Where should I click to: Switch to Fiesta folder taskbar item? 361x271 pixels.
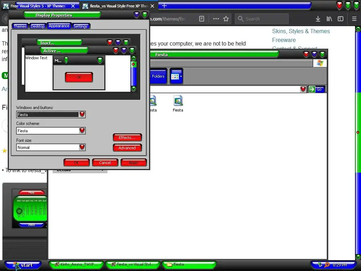tap(189, 264)
